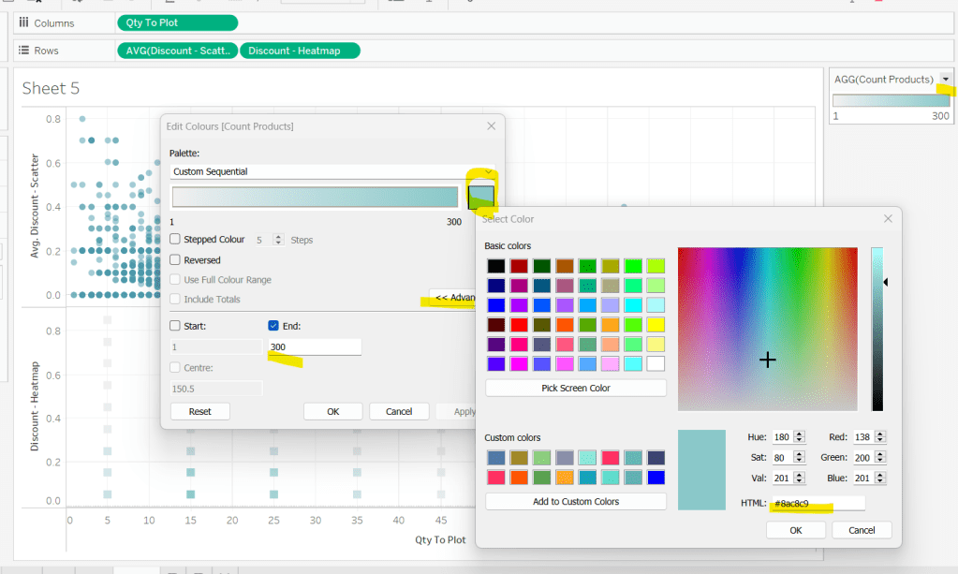
Task: Click the Qty To Plot pill
Action: click(177, 22)
